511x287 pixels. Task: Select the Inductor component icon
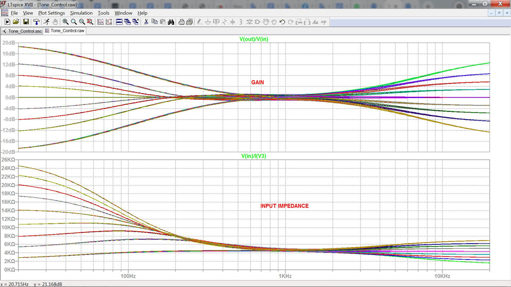tap(241, 22)
